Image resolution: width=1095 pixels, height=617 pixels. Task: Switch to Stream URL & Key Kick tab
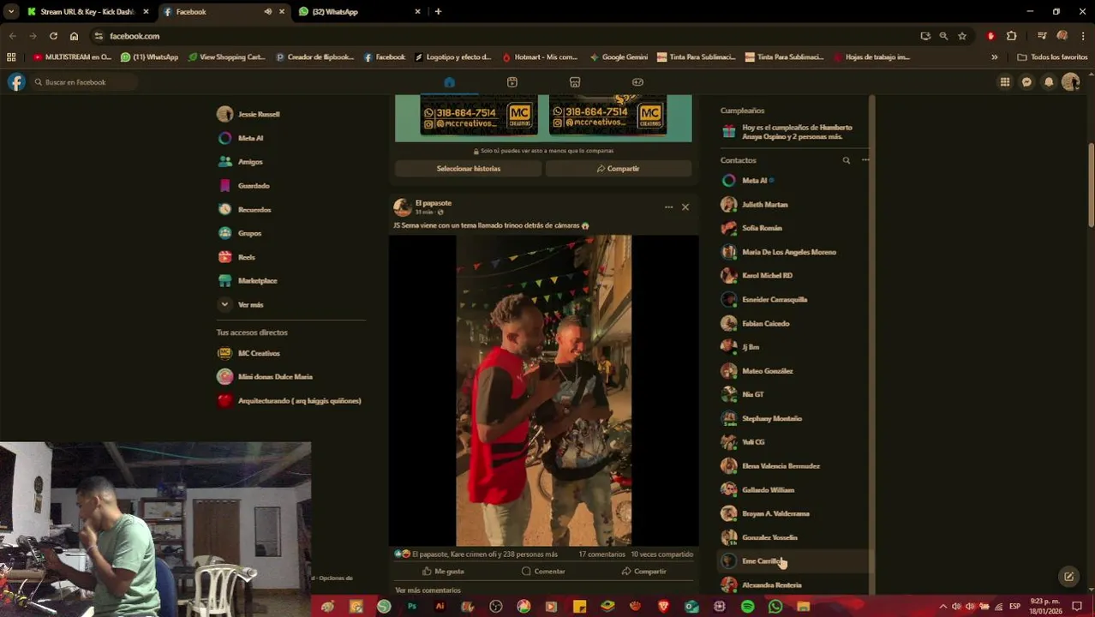click(87, 12)
